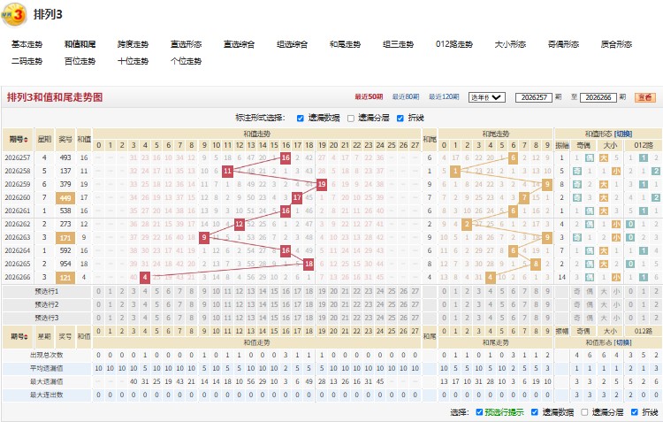Toggle top 遗漏数据 checkbox
Screen dimensions: 663x422
(x=301, y=118)
